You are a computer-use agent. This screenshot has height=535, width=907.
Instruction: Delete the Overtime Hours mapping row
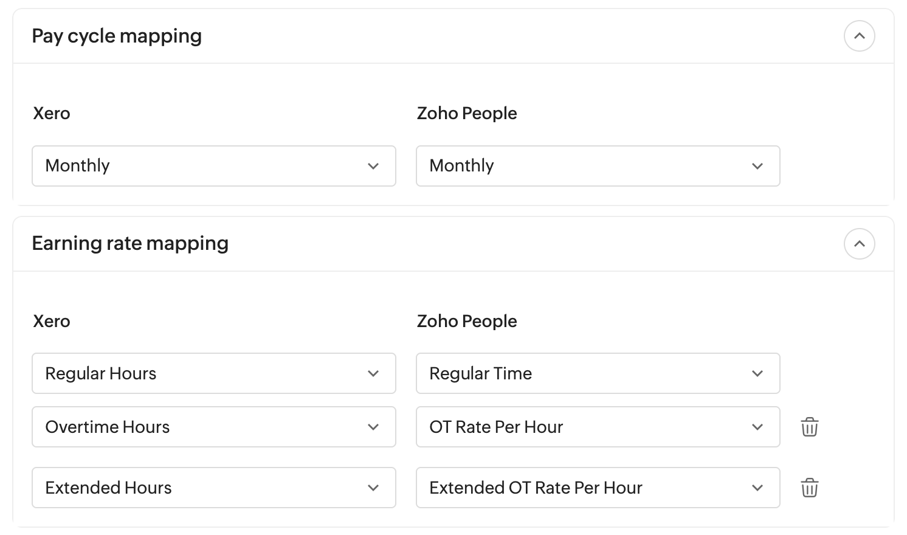[x=809, y=427]
